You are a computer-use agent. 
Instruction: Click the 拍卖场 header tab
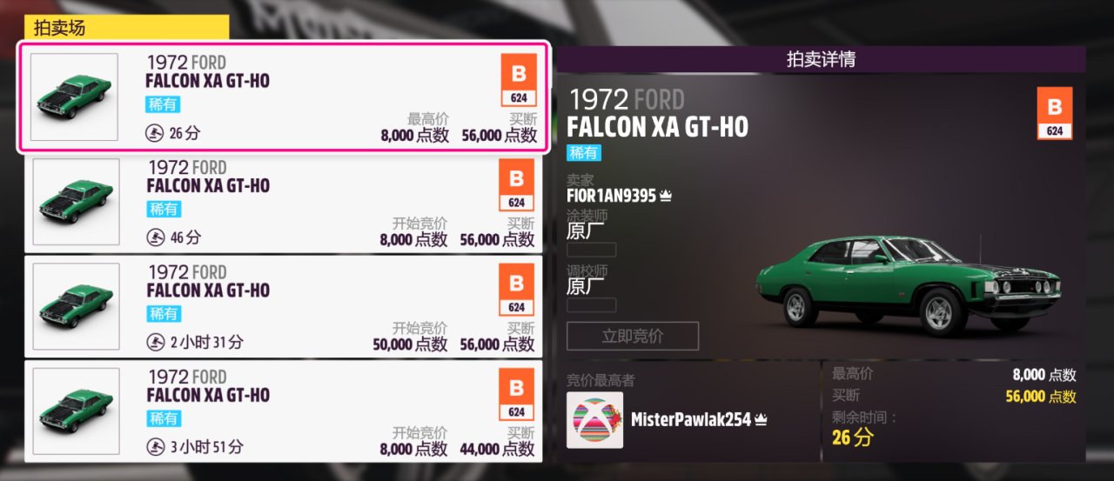[x=127, y=27]
